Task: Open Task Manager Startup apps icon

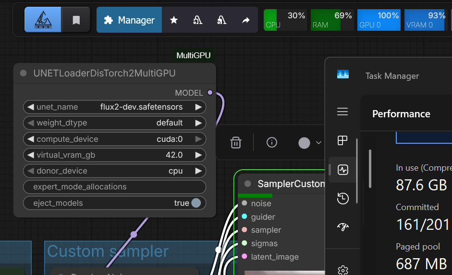Action: [343, 227]
